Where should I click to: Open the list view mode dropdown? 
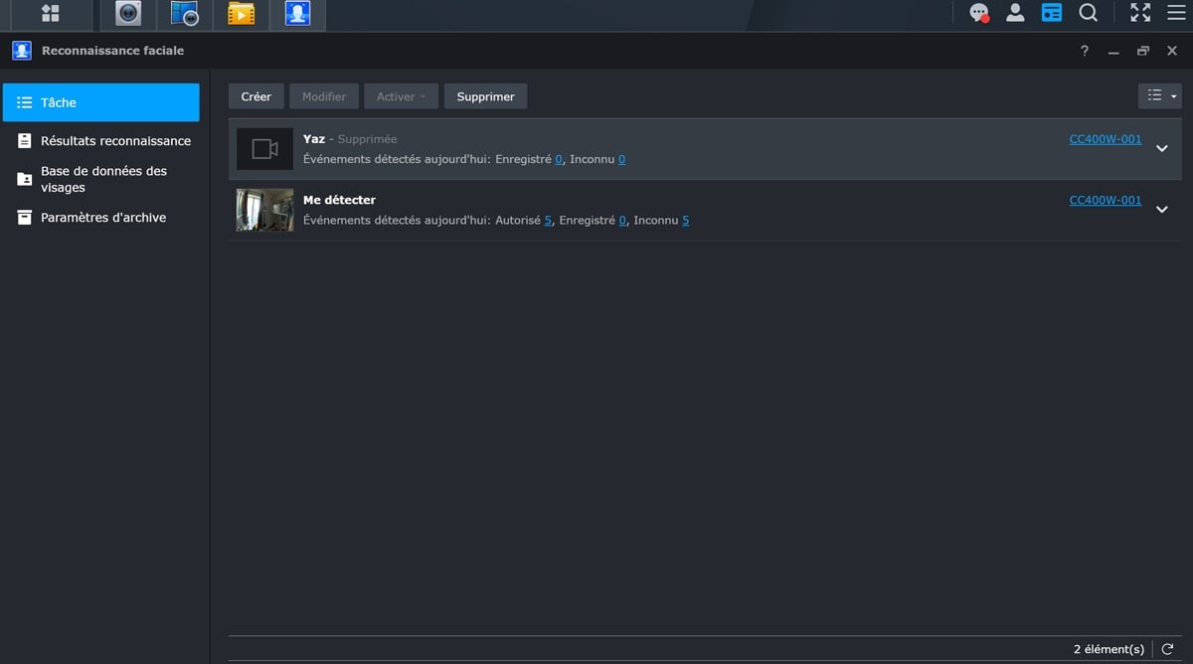pyautogui.click(x=1160, y=95)
